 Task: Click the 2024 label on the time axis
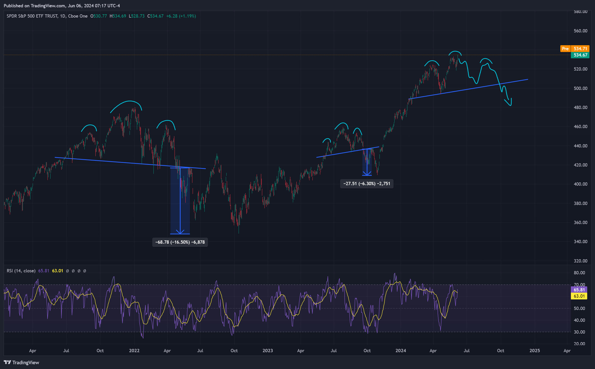pyautogui.click(x=400, y=350)
